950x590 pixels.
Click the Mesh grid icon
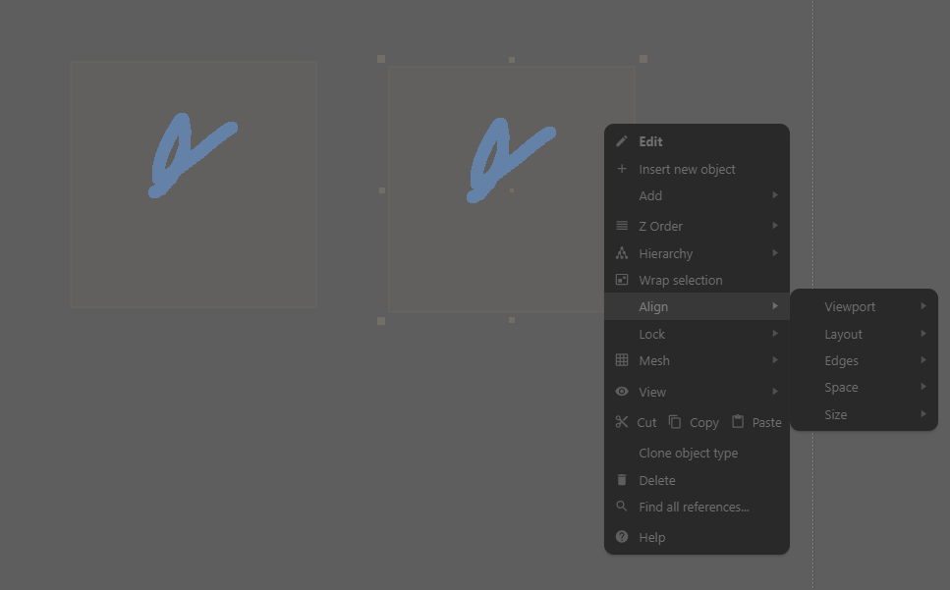(x=622, y=360)
